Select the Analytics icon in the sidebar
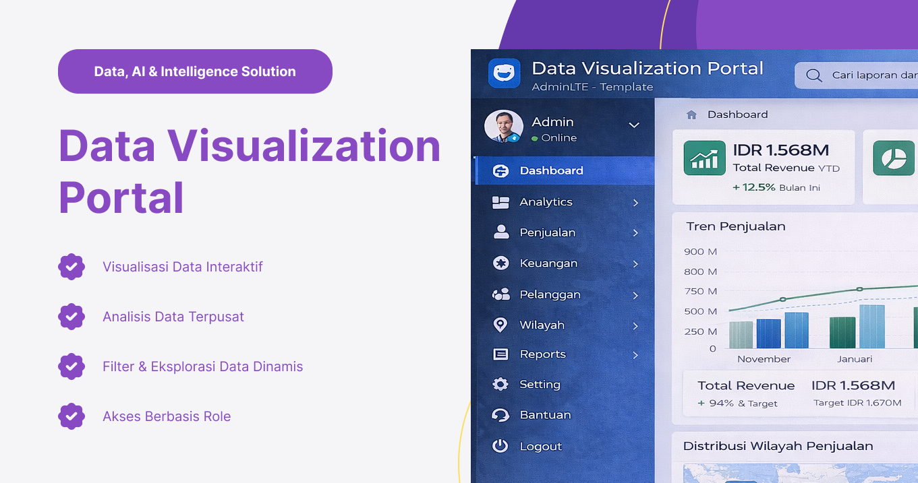918x483 pixels. point(500,201)
